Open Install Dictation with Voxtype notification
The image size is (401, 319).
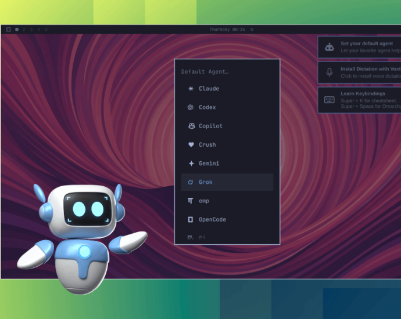pyautogui.click(x=360, y=72)
